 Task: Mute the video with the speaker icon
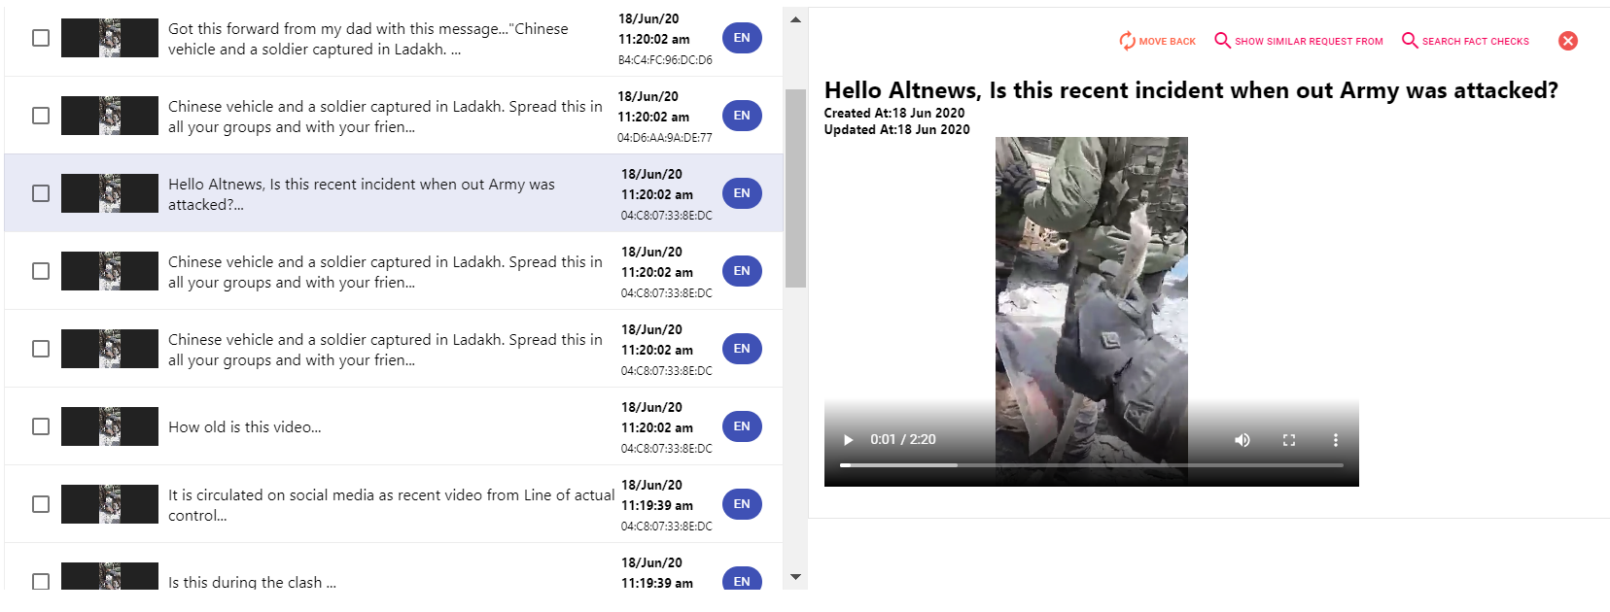[x=1242, y=440]
